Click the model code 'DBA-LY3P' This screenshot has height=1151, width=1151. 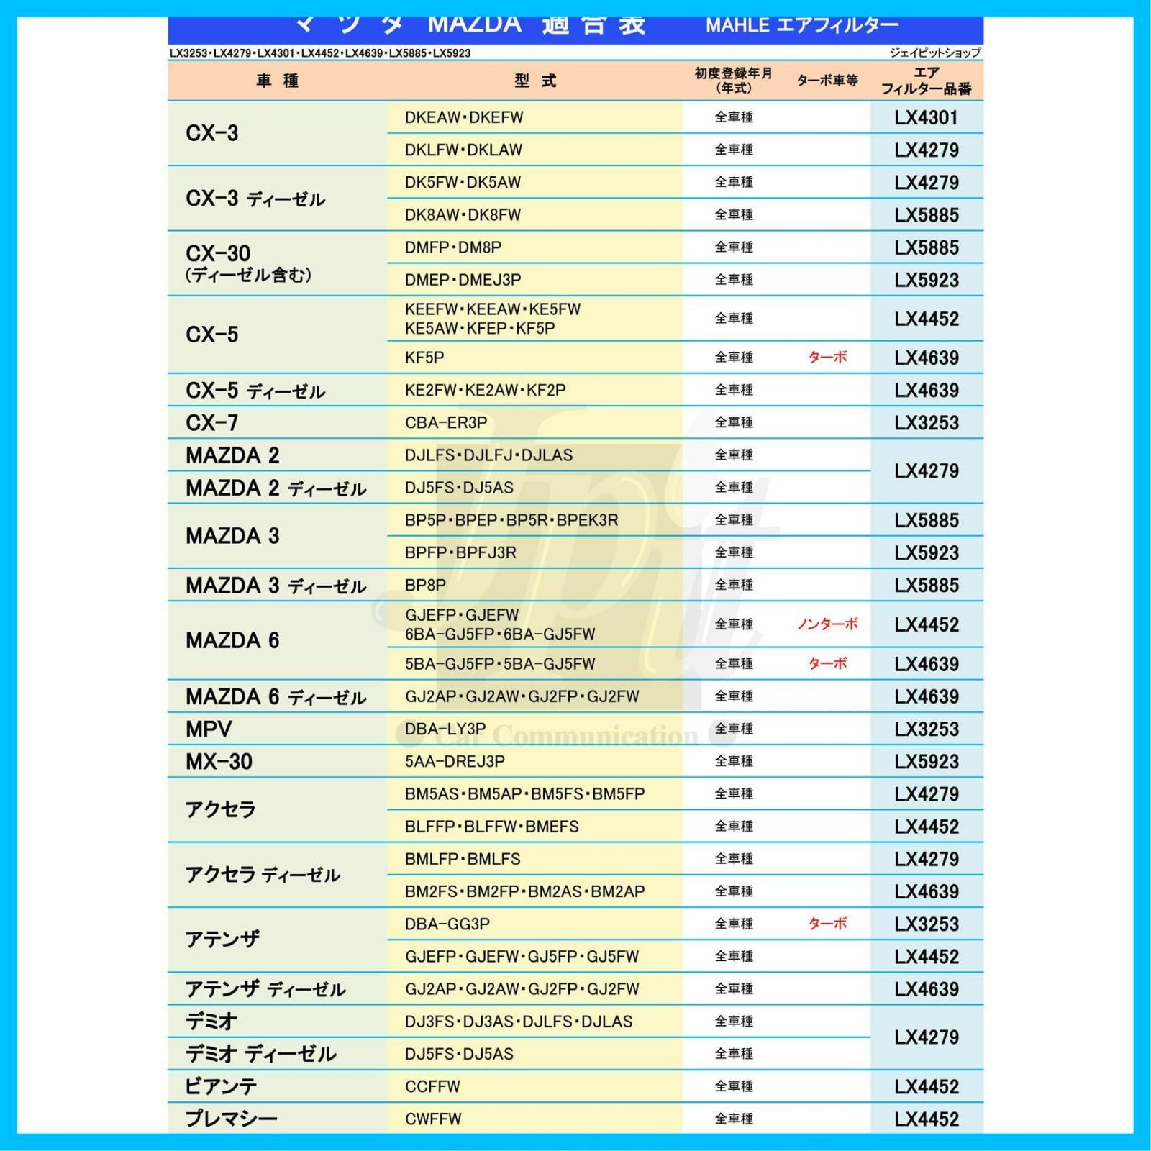pyautogui.click(x=445, y=729)
